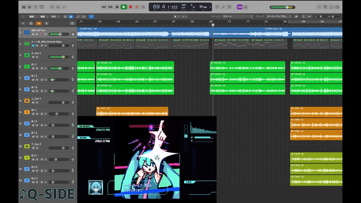The height and width of the screenshot is (203, 361).
Task: Open the 機能 menu dropdown
Action: 44,17
